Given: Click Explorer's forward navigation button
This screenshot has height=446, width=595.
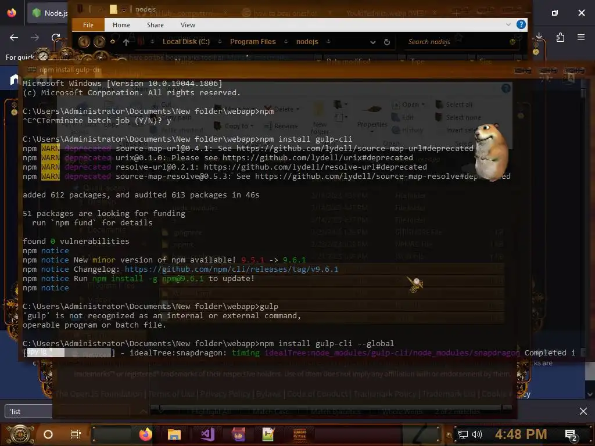Looking at the screenshot, I should [x=99, y=41].
